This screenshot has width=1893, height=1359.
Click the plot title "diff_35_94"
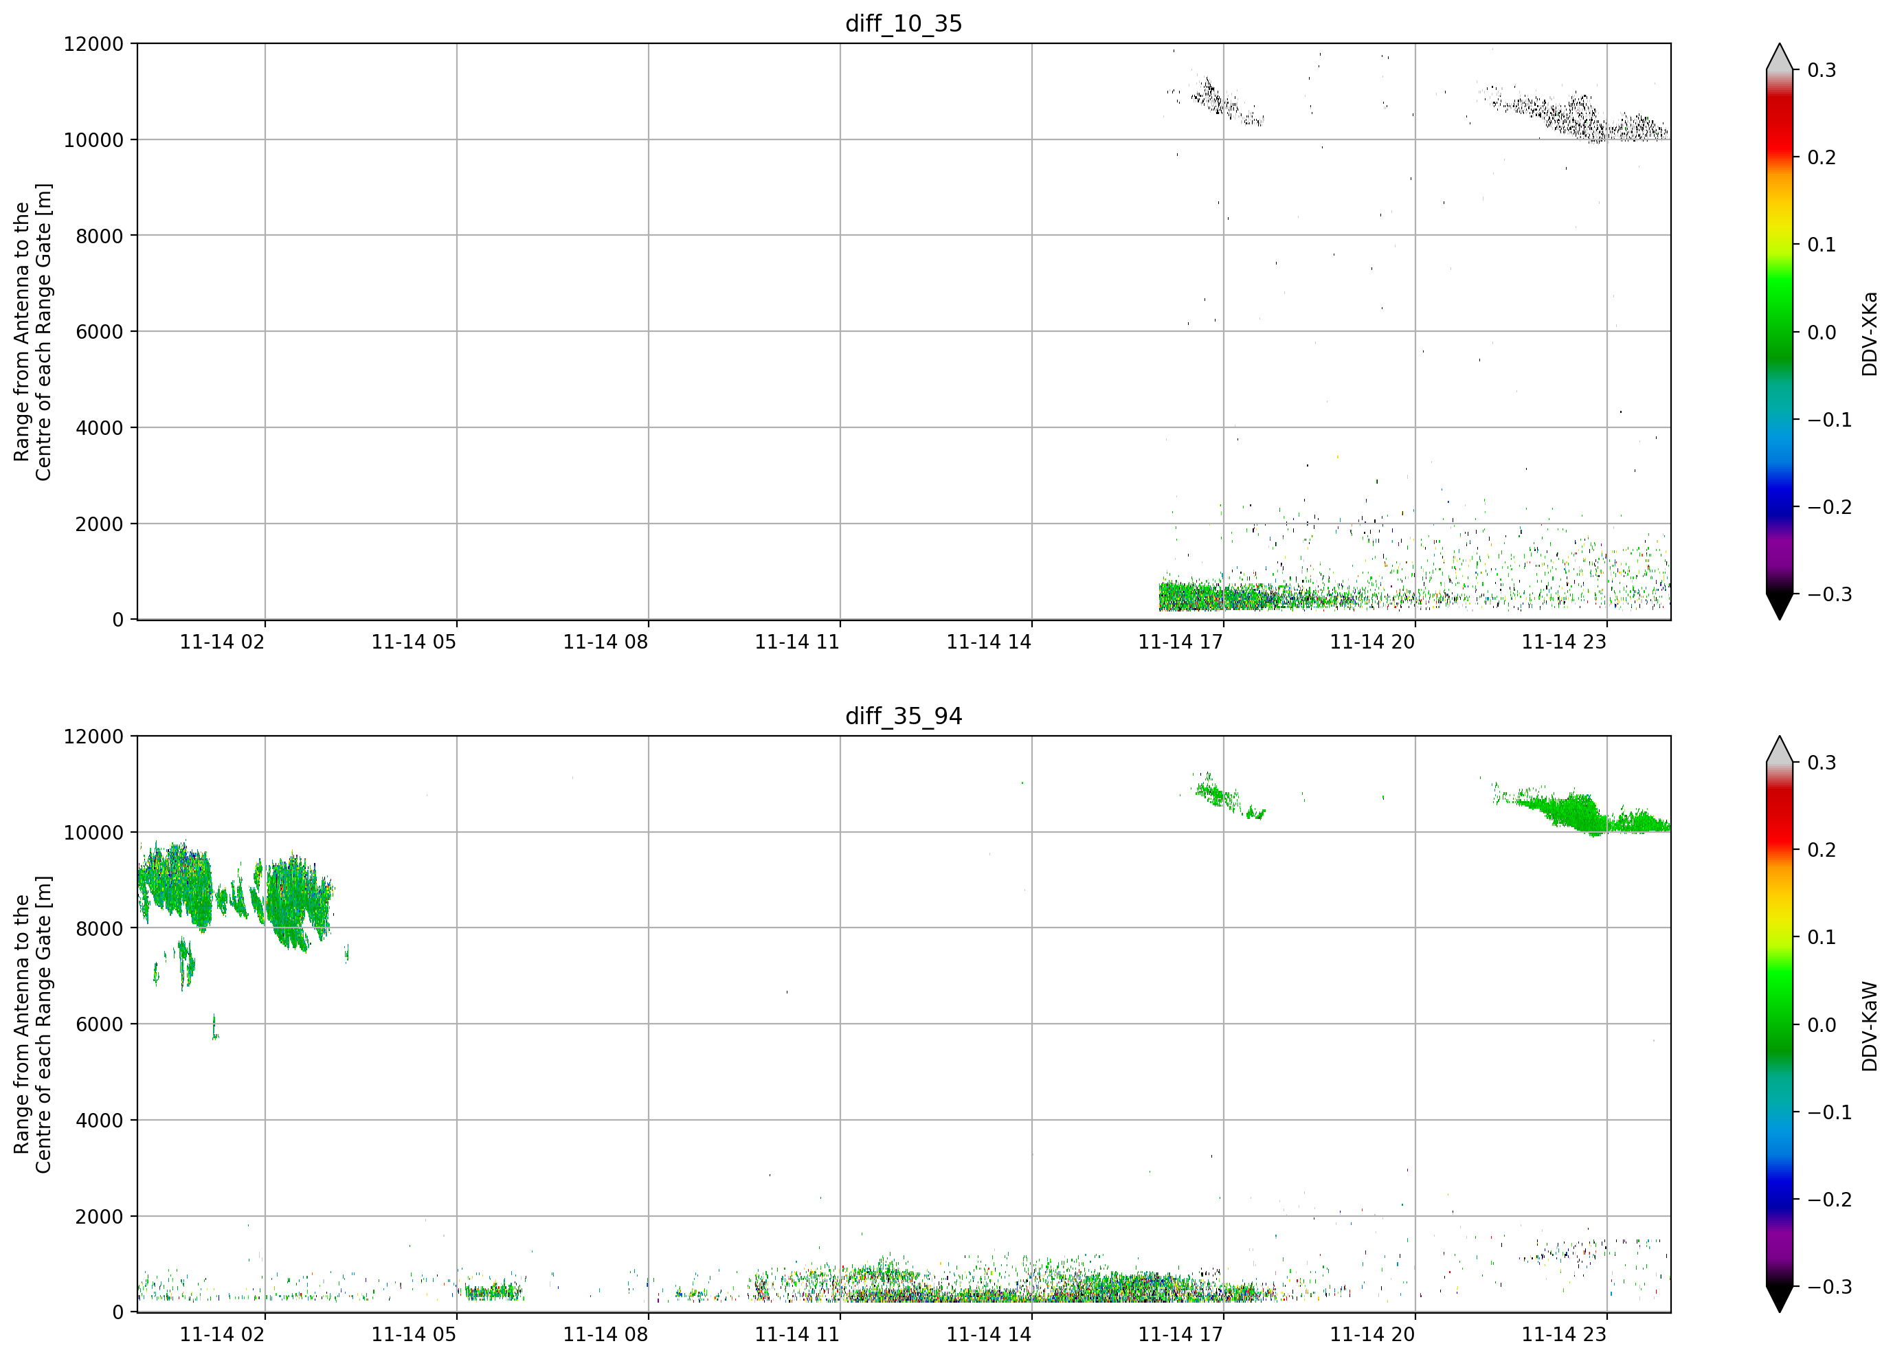click(x=904, y=716)
